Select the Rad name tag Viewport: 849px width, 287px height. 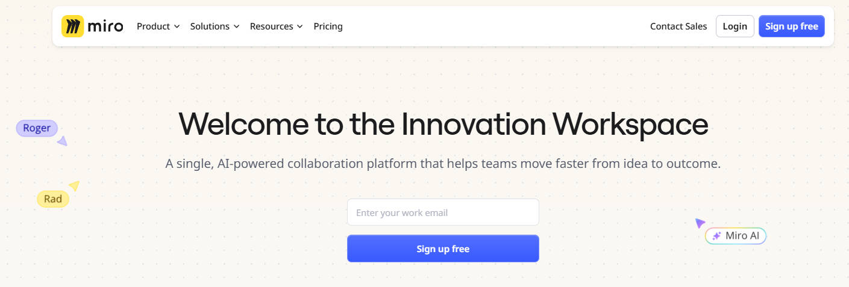[53, 199]
